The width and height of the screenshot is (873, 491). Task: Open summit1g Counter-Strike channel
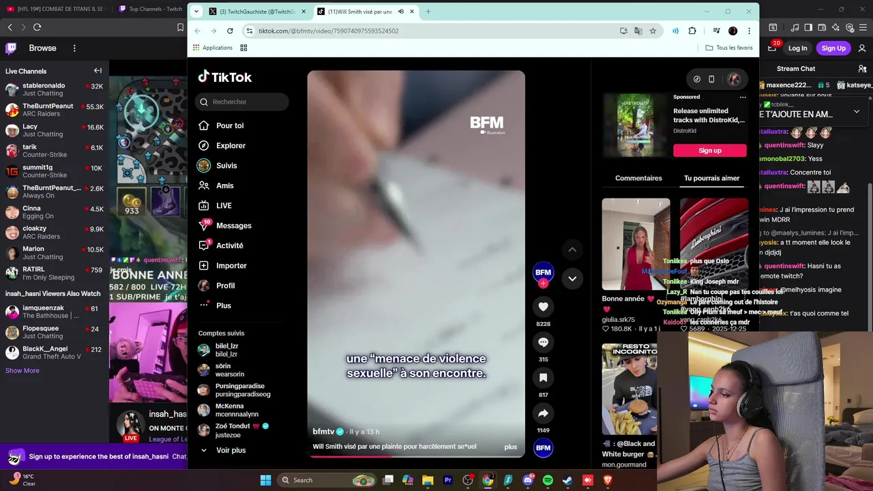[55, 171]
